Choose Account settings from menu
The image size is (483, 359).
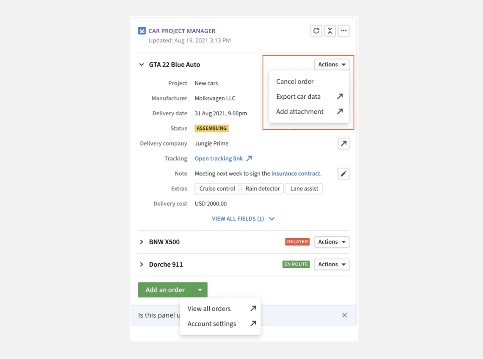click(220, 323)
